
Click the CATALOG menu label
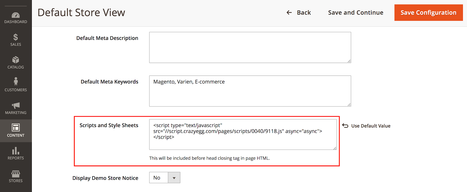click(16, 67)
